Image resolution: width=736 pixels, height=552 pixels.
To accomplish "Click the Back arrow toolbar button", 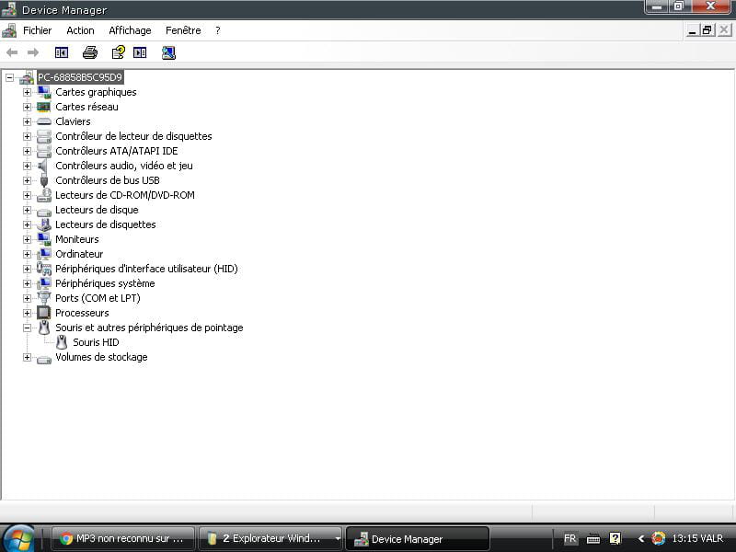I will point(12,52).
